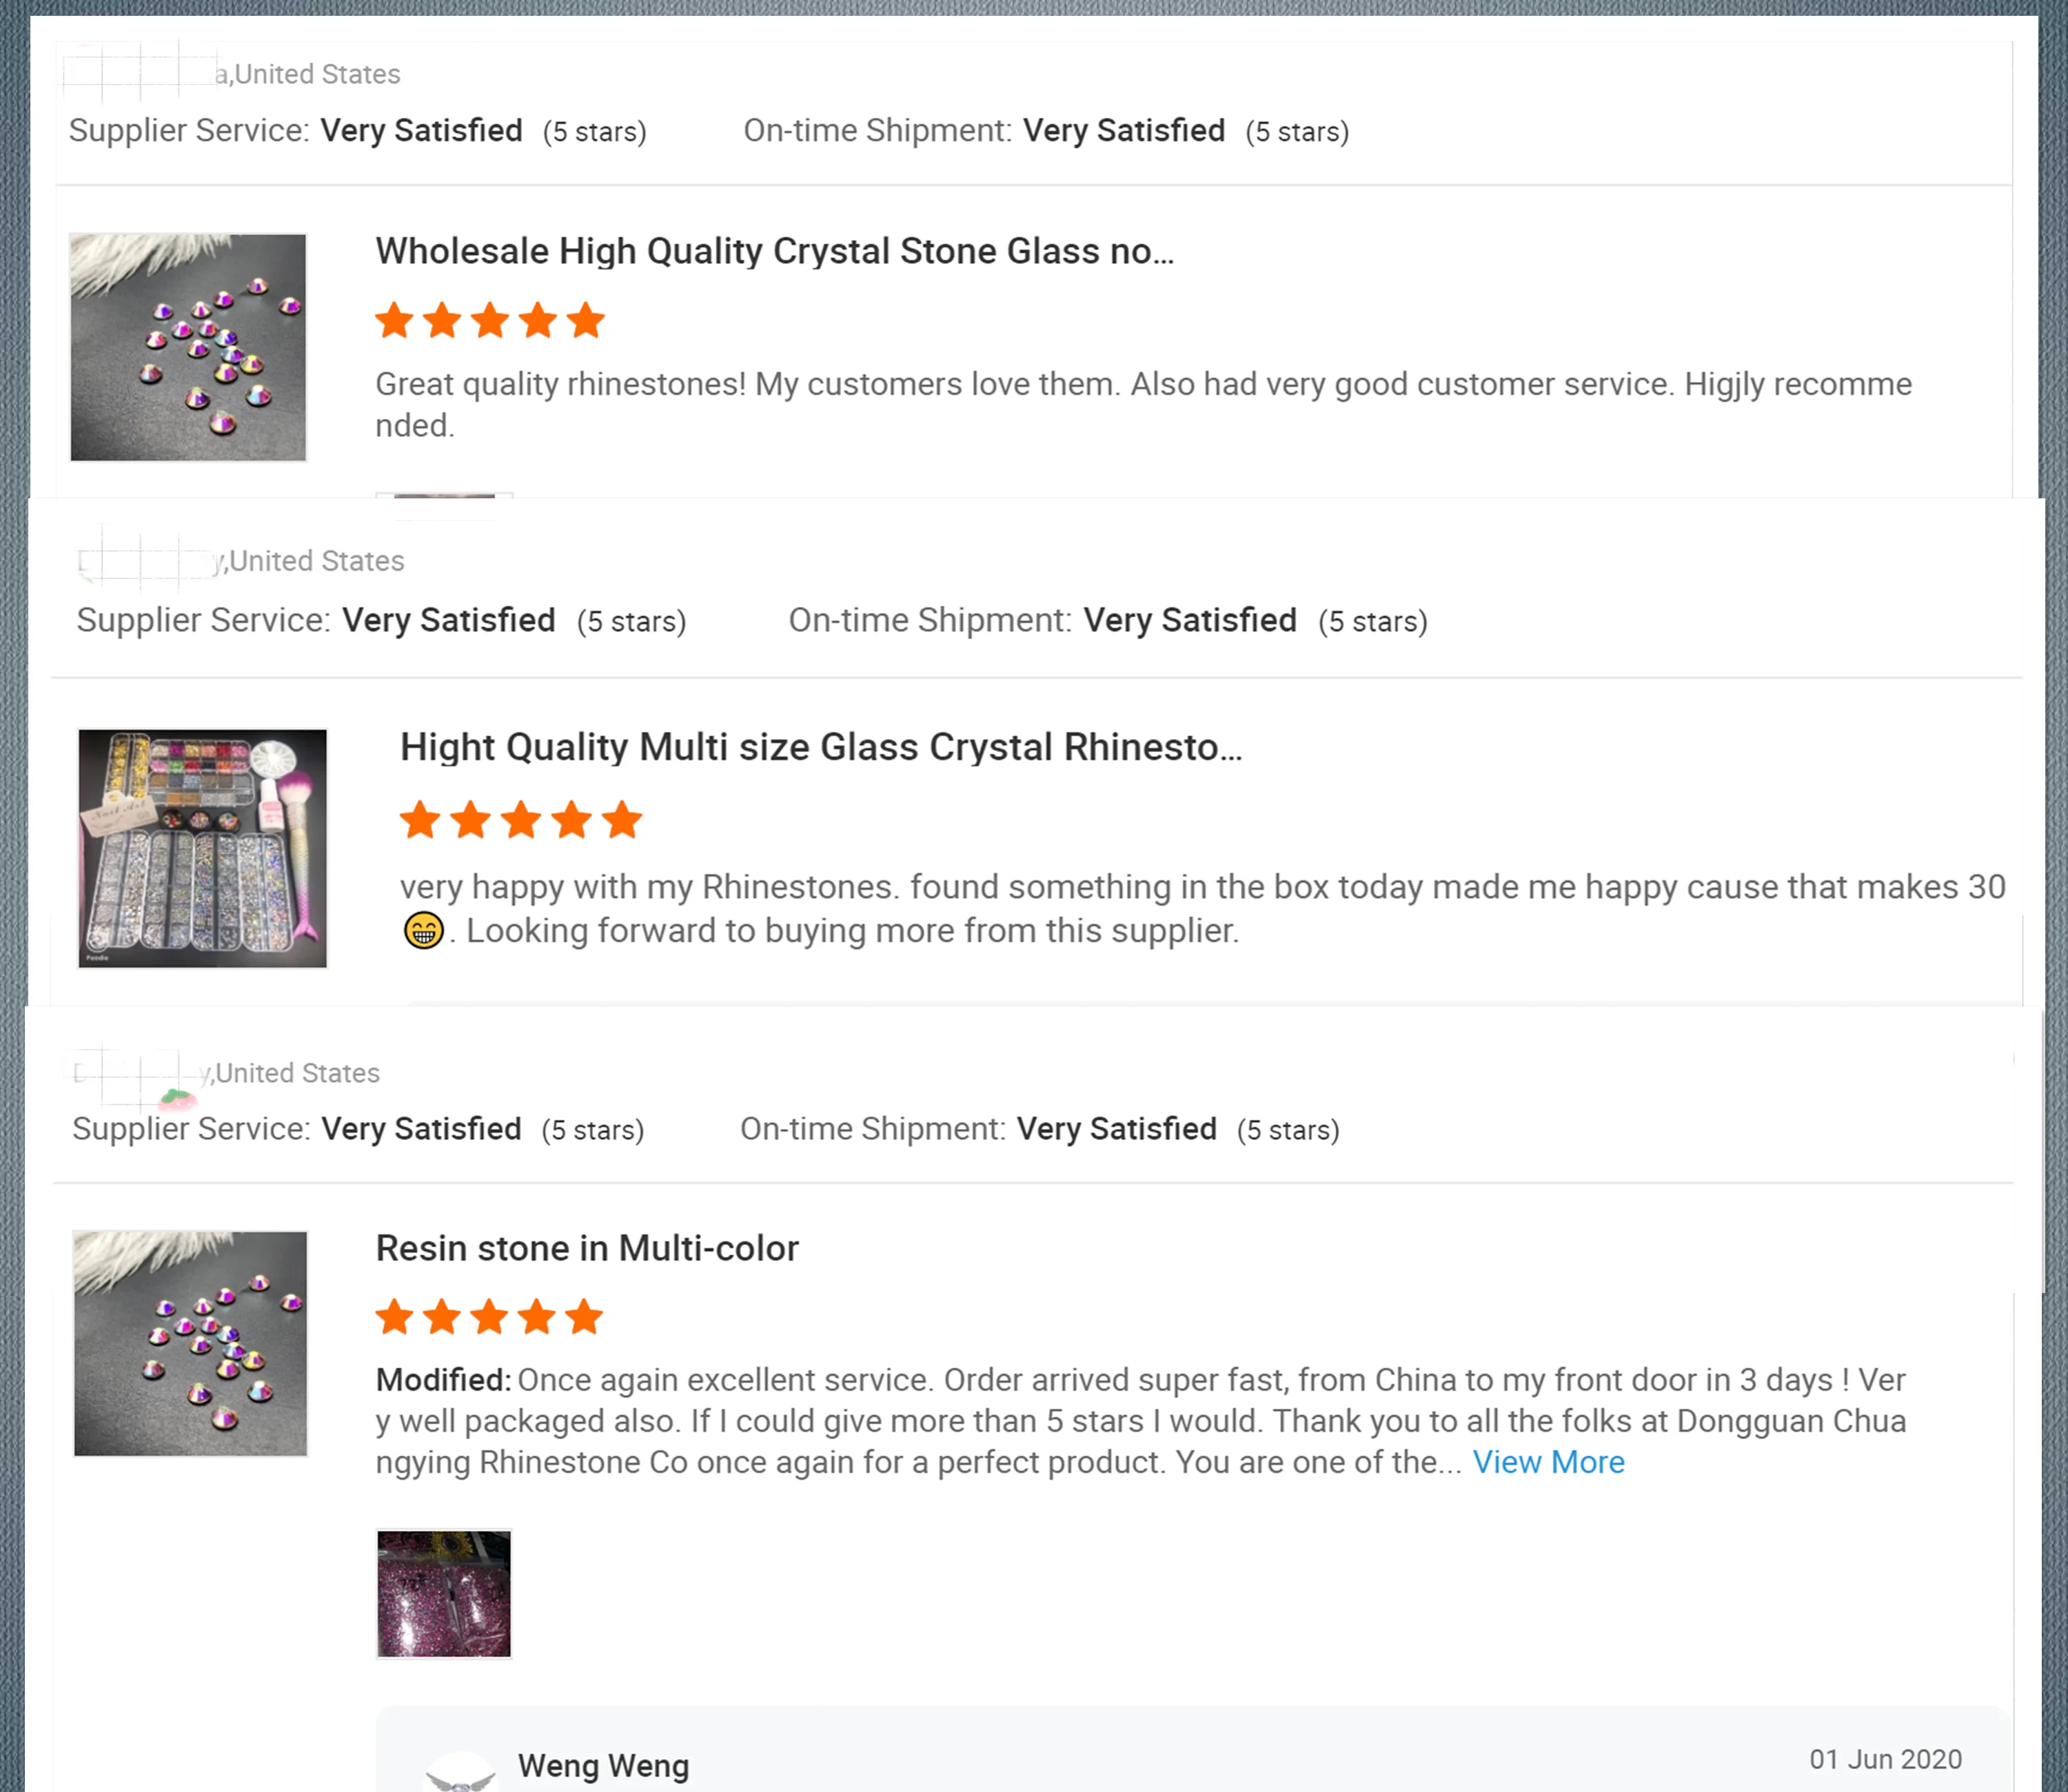Click the star rating under Resin stone title
Screen dimensions: 2068x1792
tap(489, 1317)
